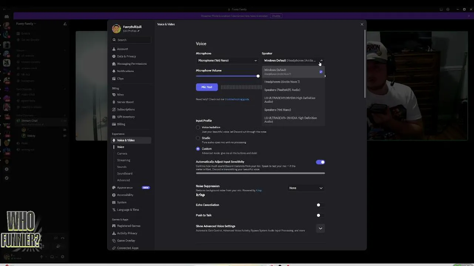
Task: Choose LG ULTRAGEAR+ (NVIDIA High Definition Audio)
Action: (x=293, y=120)
